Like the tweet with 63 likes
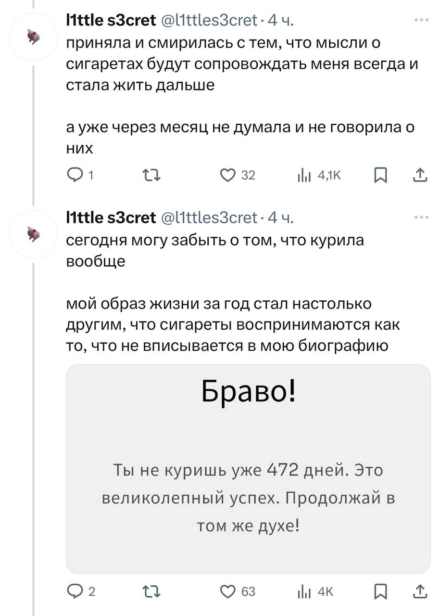 226,591
